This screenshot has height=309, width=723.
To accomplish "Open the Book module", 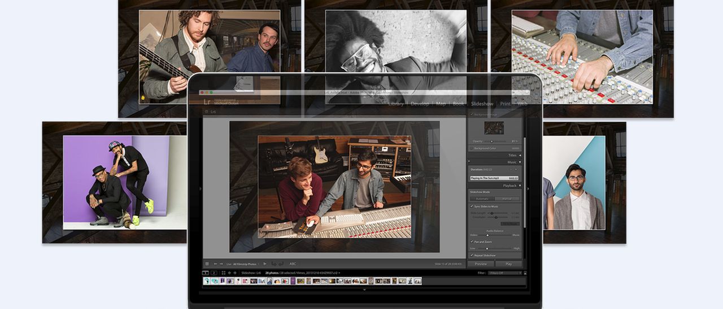I will click(x=458, y=104).
